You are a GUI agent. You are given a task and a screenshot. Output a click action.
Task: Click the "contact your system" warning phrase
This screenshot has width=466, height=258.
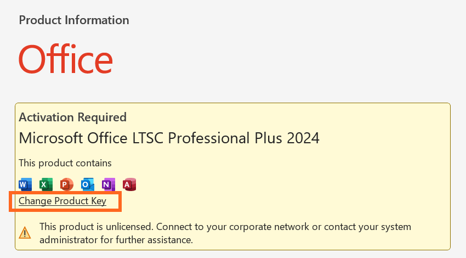[368, 227]
